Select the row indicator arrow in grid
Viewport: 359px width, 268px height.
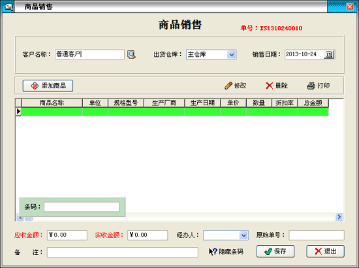click(x=18, y=111)
